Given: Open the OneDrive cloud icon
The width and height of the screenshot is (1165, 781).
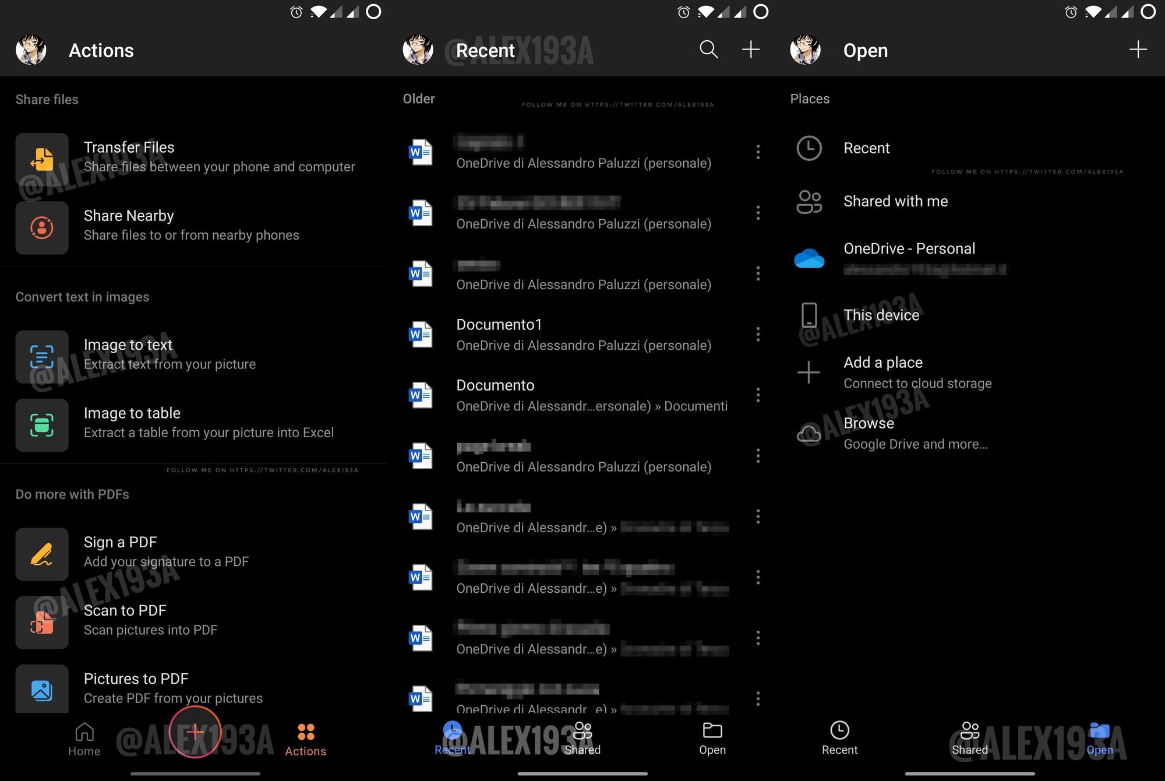Looking at the screenshot, I should [809, 258].
